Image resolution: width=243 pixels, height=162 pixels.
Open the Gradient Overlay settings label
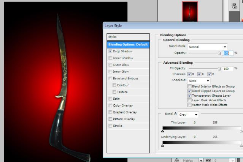point(125,112)
